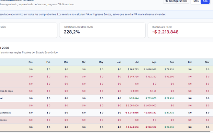The height and width of the screenshot is (133, 213).
Task: Click the red $ 52.500 cell in Sep
Action: tap(169, 76)
